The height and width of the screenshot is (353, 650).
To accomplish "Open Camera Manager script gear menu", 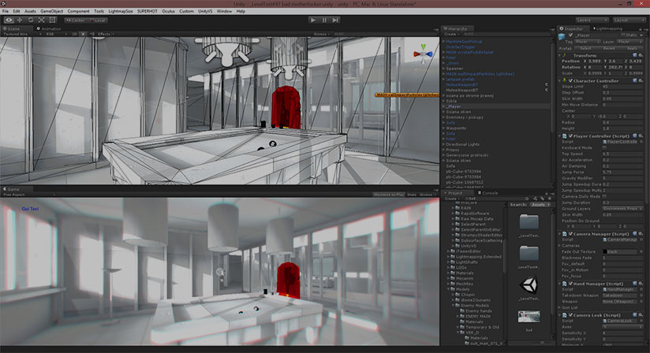I will coord(641,233).
